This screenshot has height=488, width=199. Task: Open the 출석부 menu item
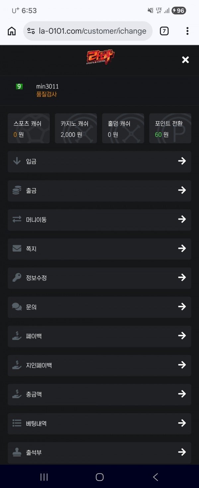[99, 452]
